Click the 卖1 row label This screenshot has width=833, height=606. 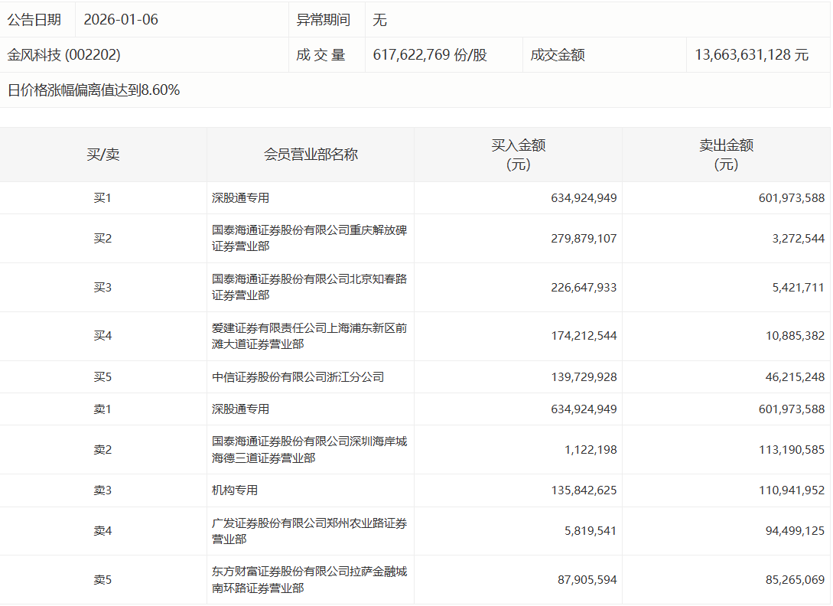[102, 409]
